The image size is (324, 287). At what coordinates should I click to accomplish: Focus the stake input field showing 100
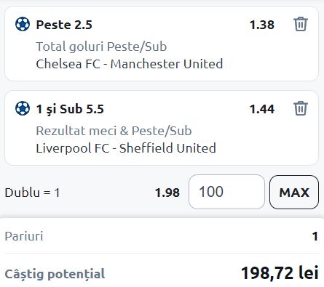226,192
